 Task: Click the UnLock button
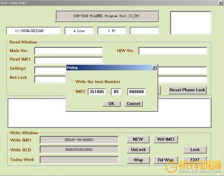coord(138,150)
